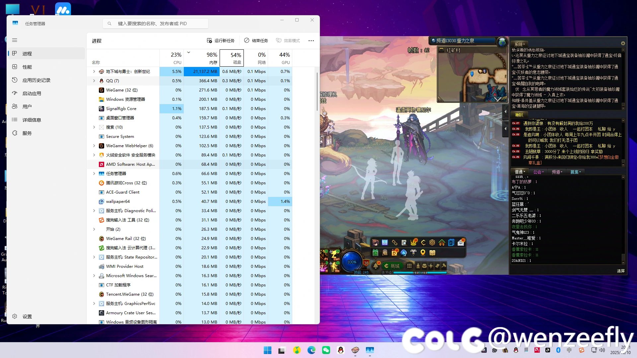Click the chat settings gear icon

click(x=623, y=43)
